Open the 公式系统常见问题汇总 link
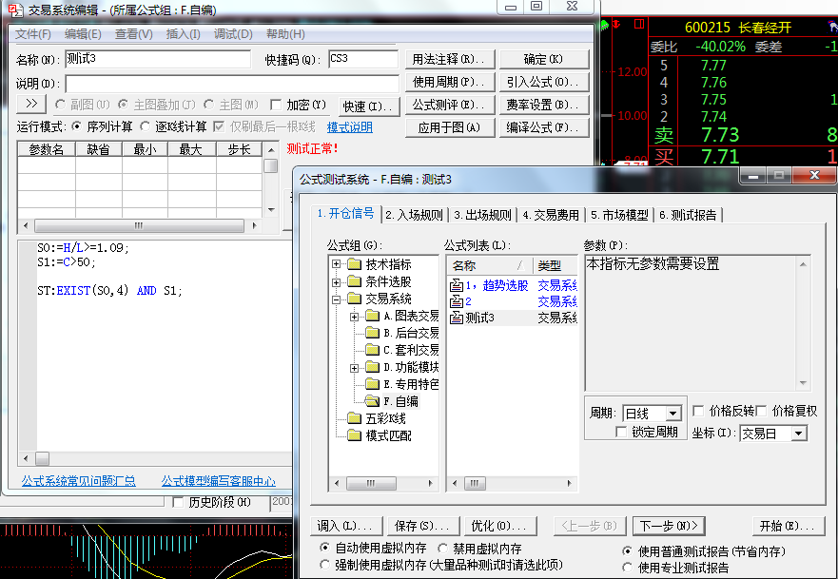Image resolution: width=838 pixels, height=579 pixels. pyautogui.click(x=79, y=481)
